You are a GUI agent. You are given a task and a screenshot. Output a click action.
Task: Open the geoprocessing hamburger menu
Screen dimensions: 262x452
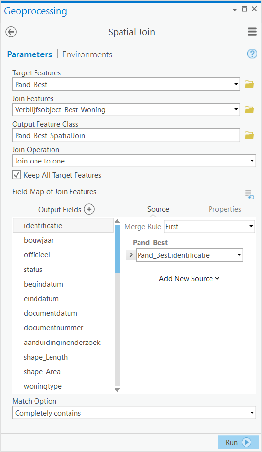pos(252,32)
